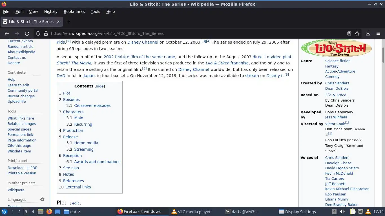Open a new browser tab
Image resolution: width=385 pixels, height=216 pixels.
69,22
